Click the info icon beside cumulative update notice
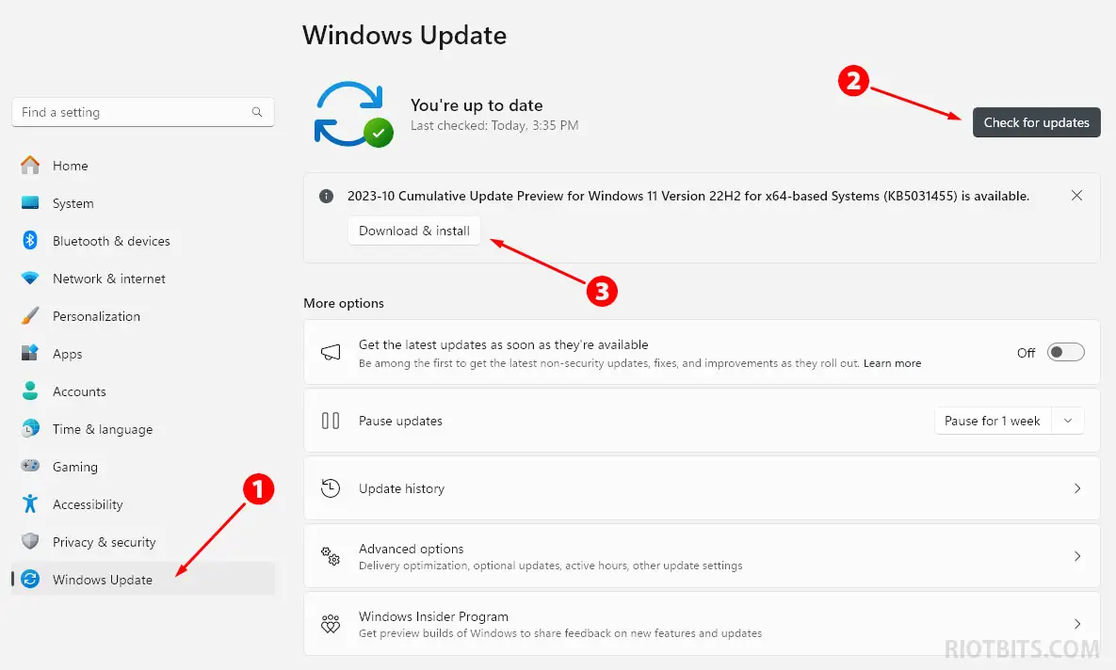Screen dimensions: 1116x670 click(326, 197)
